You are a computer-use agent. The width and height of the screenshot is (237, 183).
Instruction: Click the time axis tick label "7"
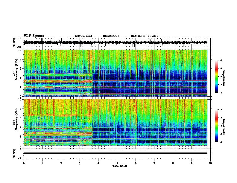coord(154,163)
